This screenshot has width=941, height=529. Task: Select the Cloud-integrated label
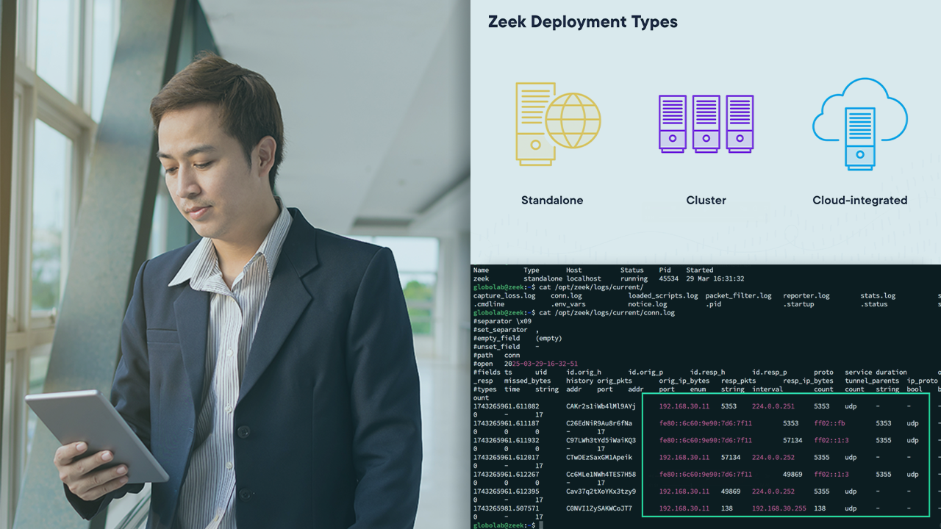pos(859,200)
